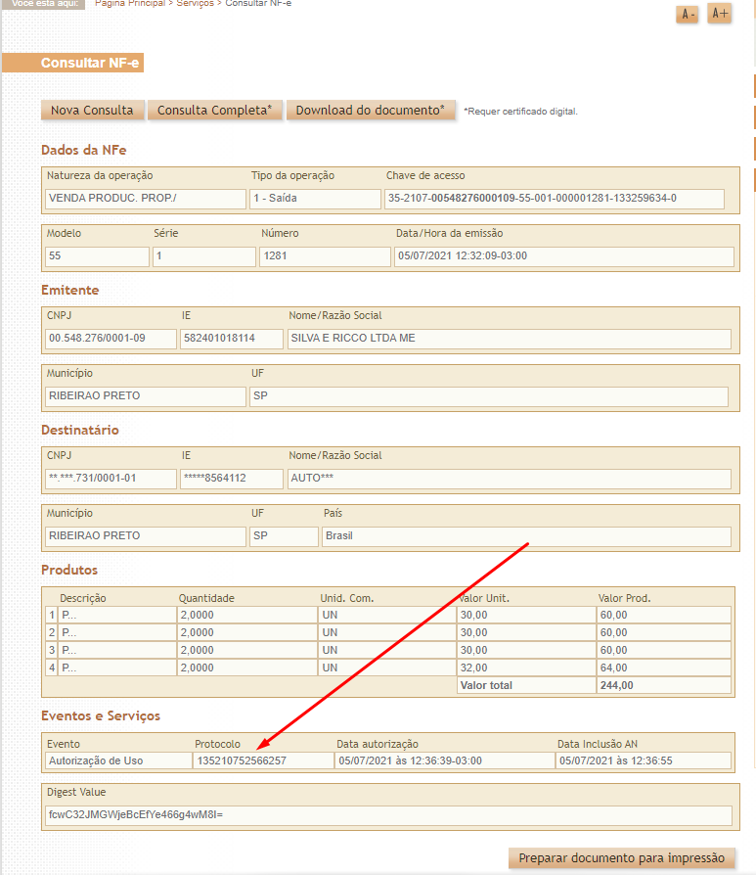
Task: Click Digest Value fcwC32JMGWjeBcEfYe466g4wM8I=
Action: point(388,815)
